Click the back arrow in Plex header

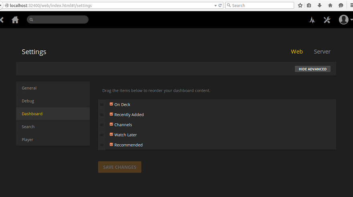point(2,20)
